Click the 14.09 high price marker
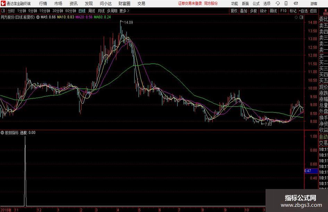 (x=128, y=23)
